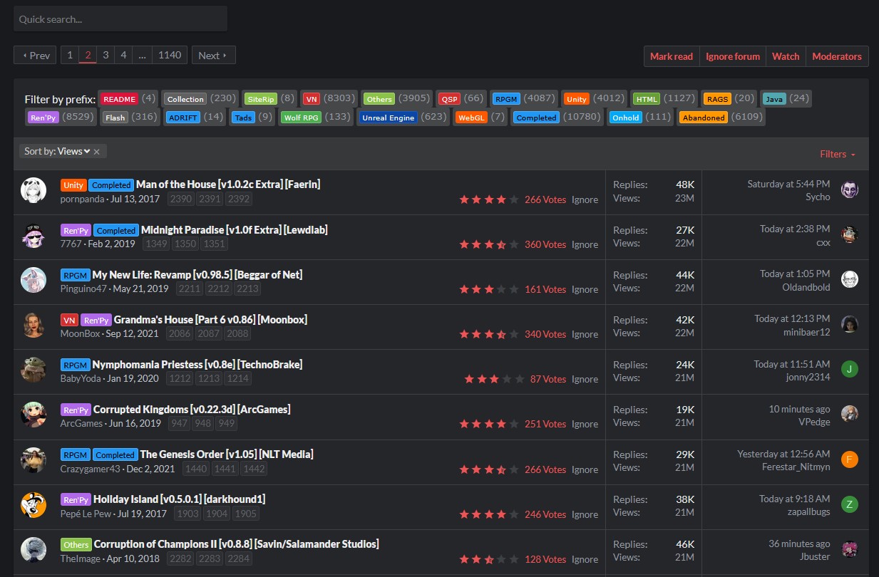The height and width of the screenshot is (577, 879).
Task: Open Jbuster's last poster avatar
Action: tap(849, 549)
